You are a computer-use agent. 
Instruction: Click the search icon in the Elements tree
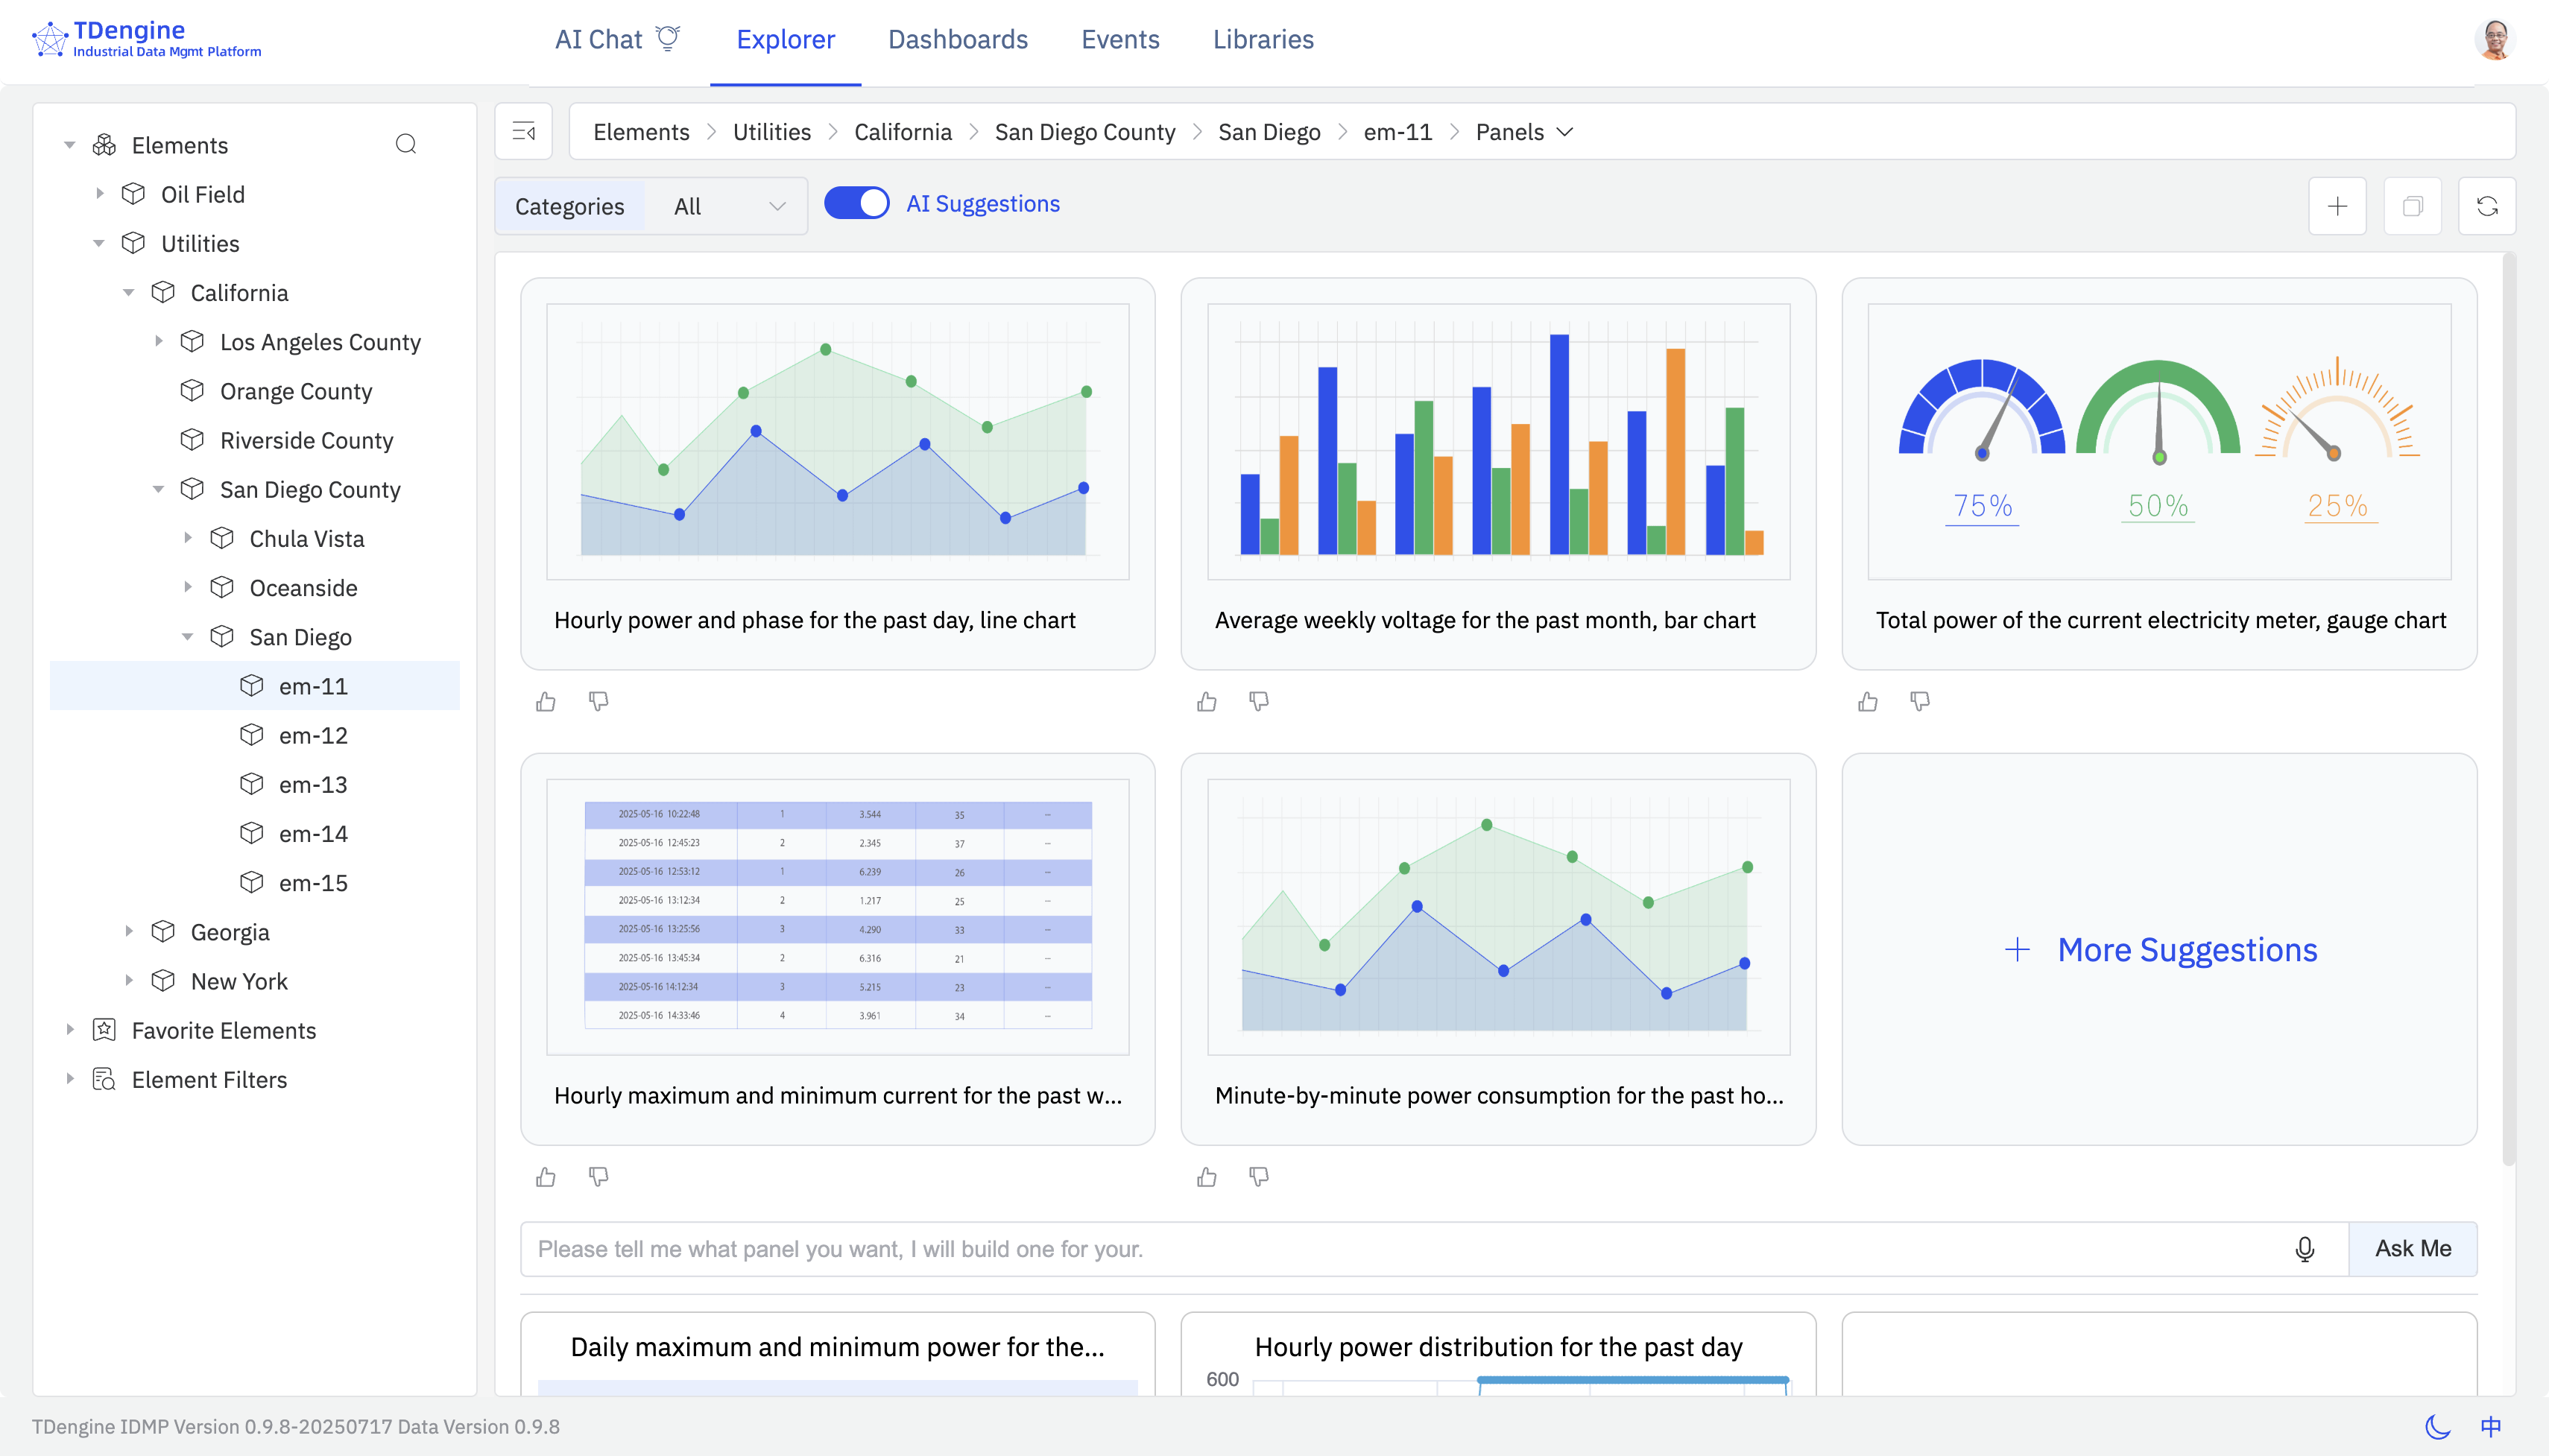pyautogui.click(x=406, y=144)
